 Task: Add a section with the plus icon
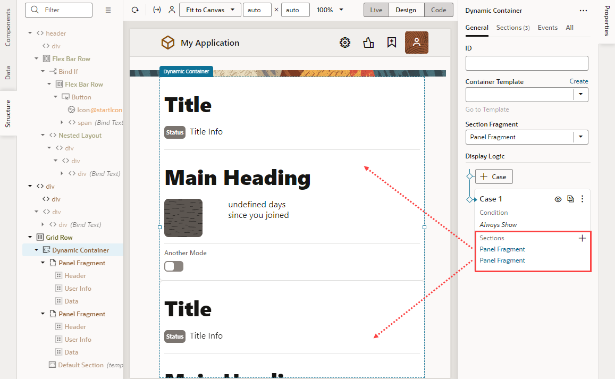tap(582, 238)
